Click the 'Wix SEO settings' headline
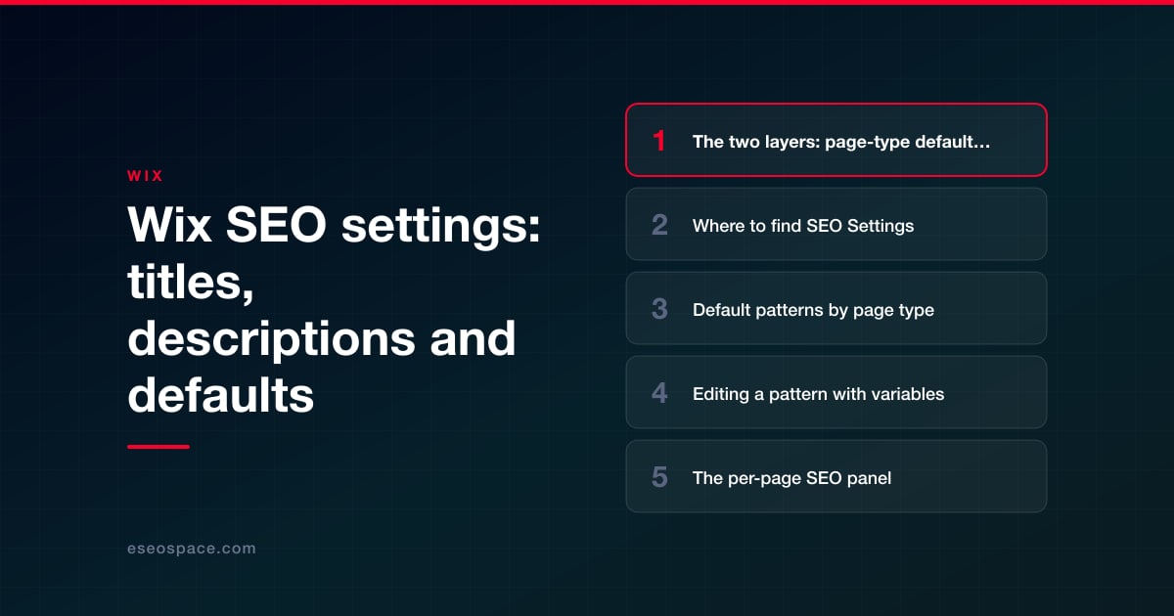Image resolution: width=1174 pixels, height=616 pixels. point(335,312)
